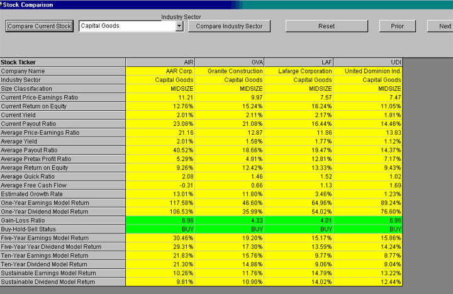Click the Current Yield row label

[63, 115]
